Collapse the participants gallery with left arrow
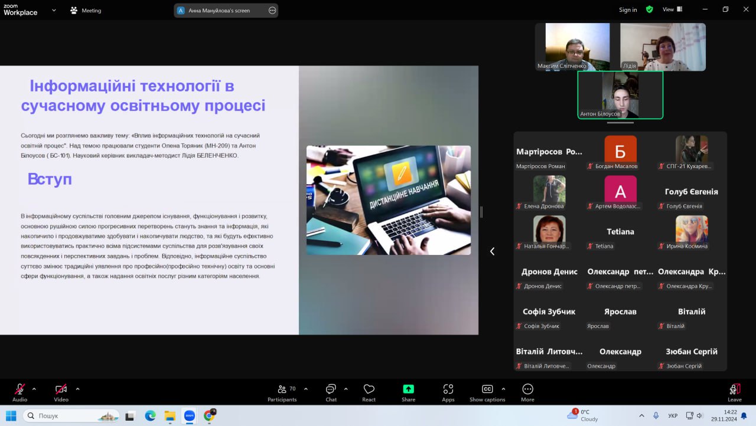Image resolution: width=756 pixels, height=426 pixels. click(492, 251)
